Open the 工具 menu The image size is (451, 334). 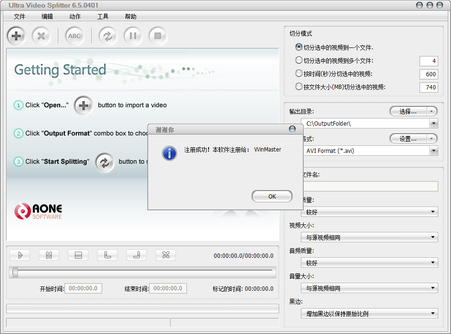coord(103,16)
